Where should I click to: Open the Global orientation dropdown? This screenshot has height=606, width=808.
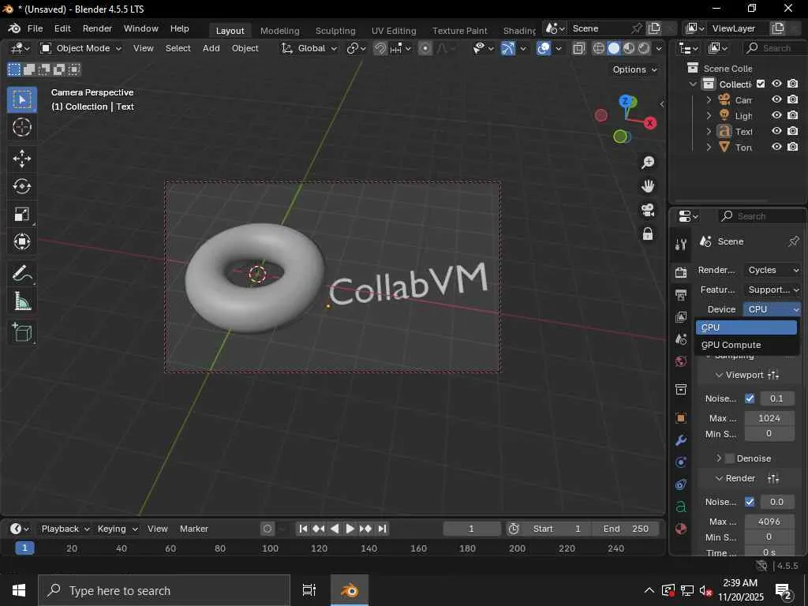pos(309,48)
